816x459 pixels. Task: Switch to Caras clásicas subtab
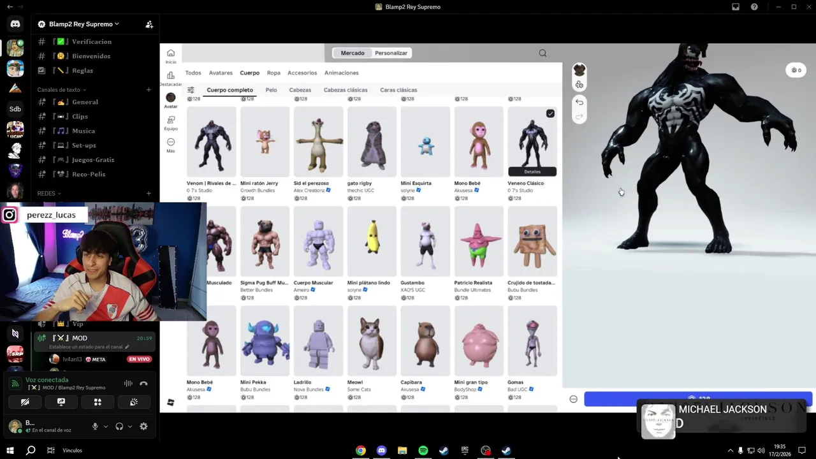coord(398,90)
